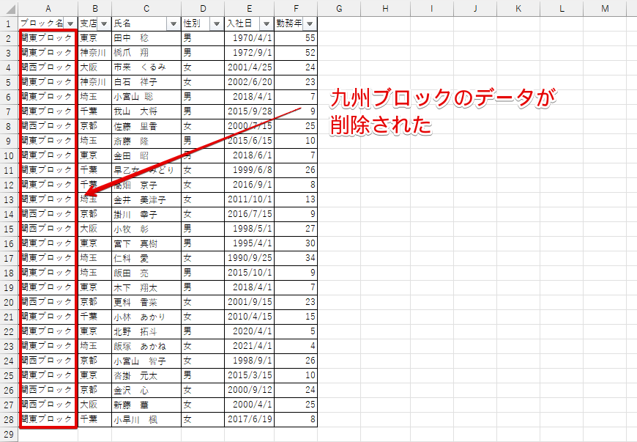Viewport: 637px width, 442px height.
Task: Select the cell 小早川 楓
Action: point(146,419)
